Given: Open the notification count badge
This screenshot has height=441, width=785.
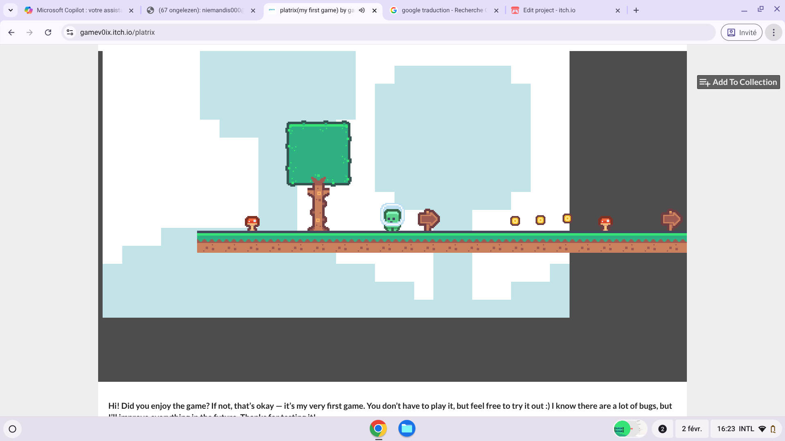Looking at the screenshot, I should tap(662, 429).
